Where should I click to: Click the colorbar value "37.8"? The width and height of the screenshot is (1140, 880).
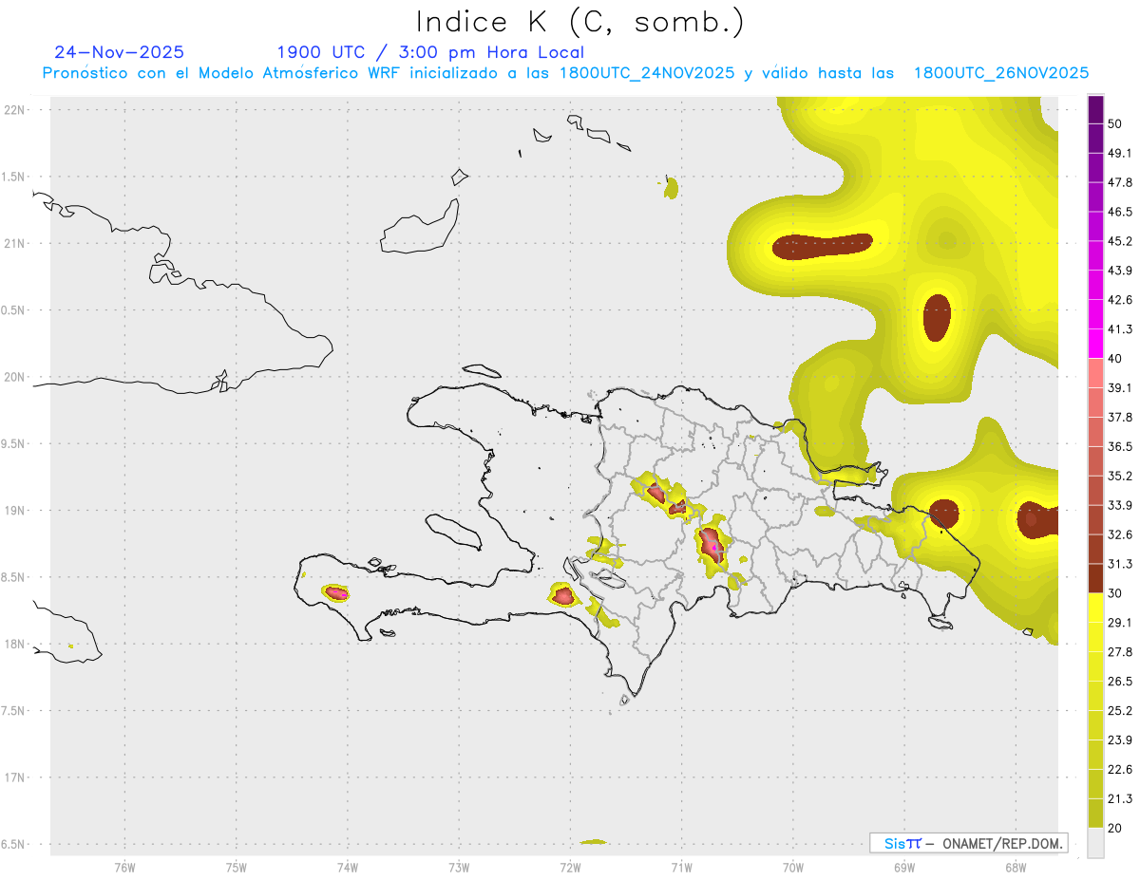(x=1120, y=417)
